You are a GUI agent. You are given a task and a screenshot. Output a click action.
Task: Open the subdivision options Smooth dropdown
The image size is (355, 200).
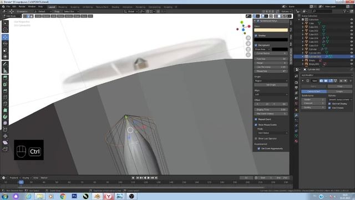pyautogui.click(x=340, y=99)
